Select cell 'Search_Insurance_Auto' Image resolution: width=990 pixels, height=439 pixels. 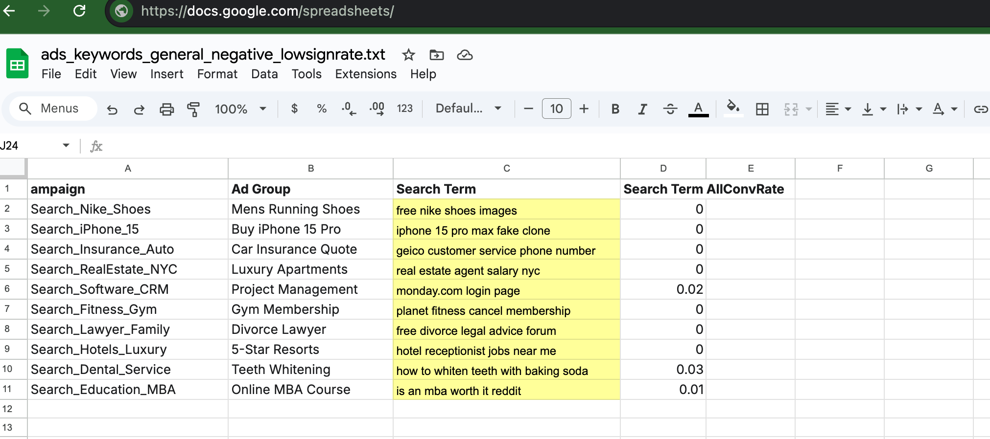[x=128, y=249]
